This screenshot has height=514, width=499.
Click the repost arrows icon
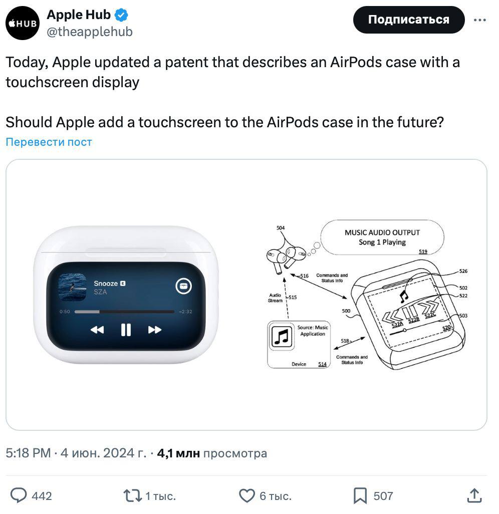131,496
